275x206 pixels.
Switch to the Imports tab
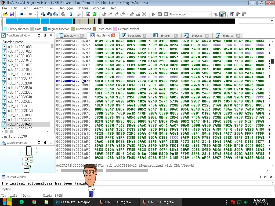197,36
